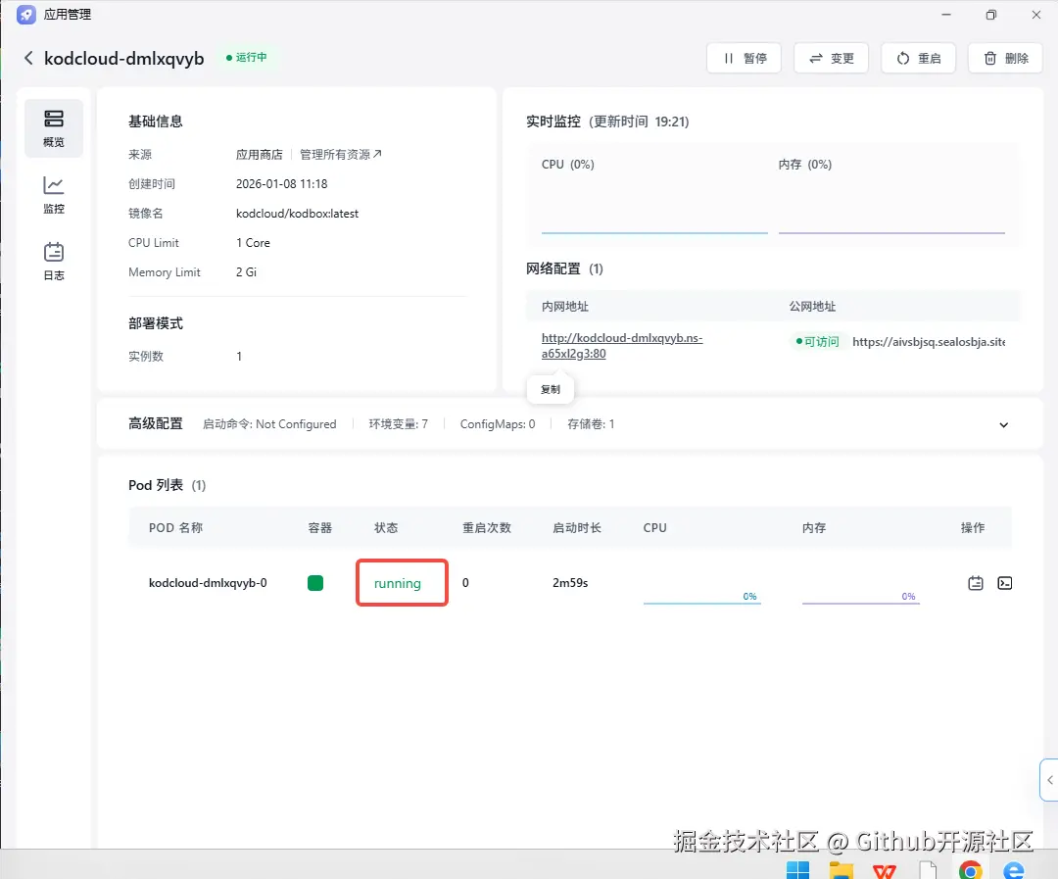Viewport: 1058px width, 879px height.
Task: Click the 删除 delete button
Action: (1005, 58)
